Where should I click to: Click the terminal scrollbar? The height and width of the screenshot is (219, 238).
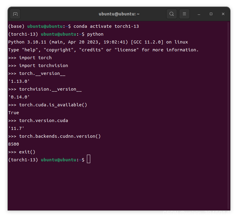coord(228,115)
